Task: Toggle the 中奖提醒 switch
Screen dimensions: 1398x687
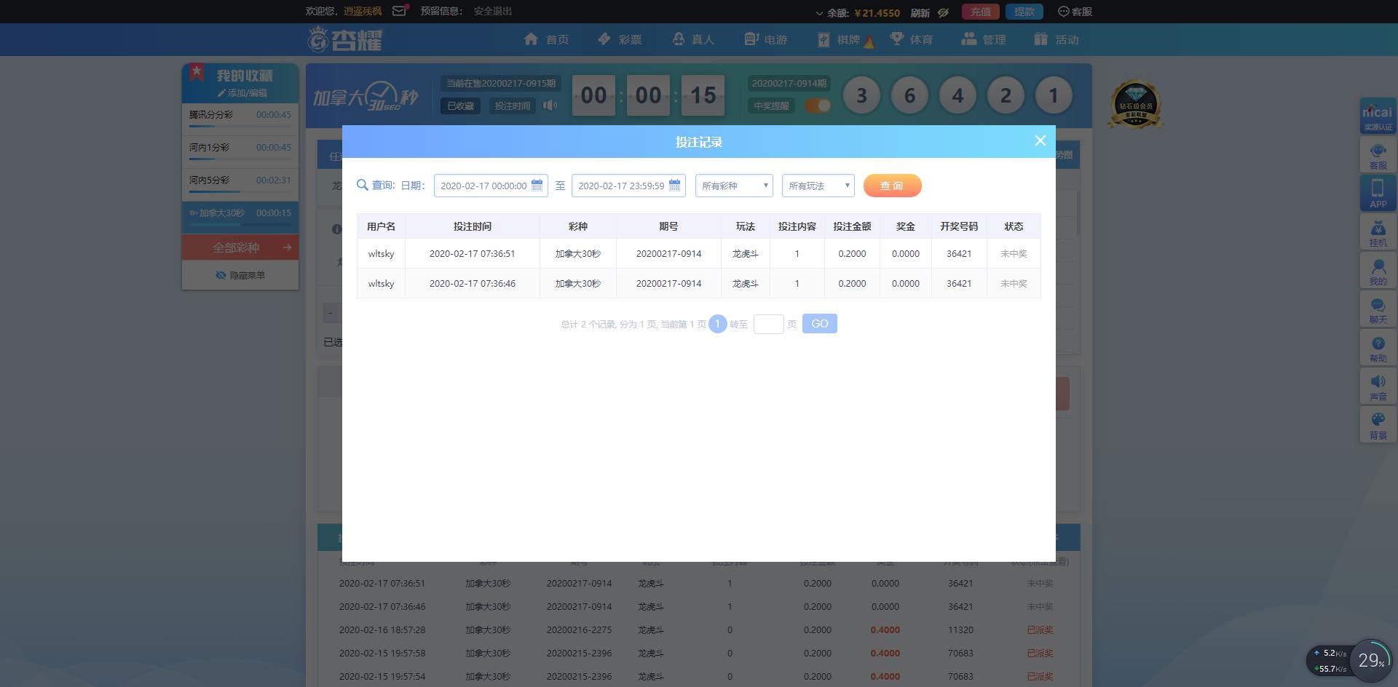Action: [818, 106]
